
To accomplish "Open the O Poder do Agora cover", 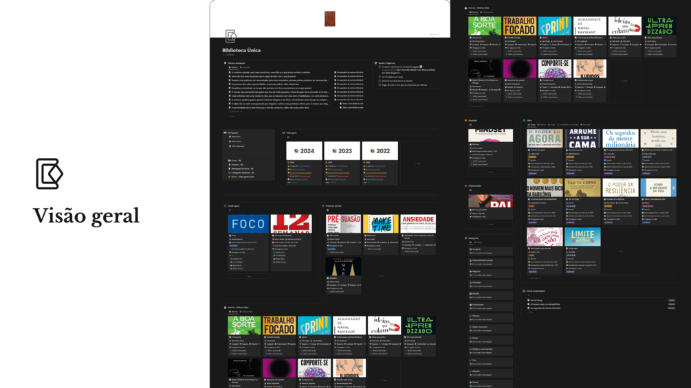I will pos(545,138).
